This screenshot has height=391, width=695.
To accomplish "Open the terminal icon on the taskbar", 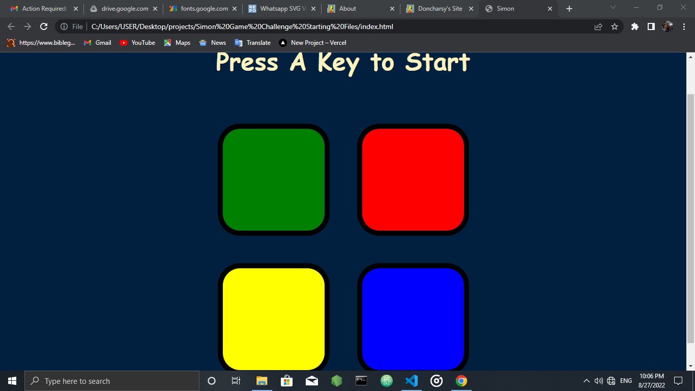I will coord(361,381).
